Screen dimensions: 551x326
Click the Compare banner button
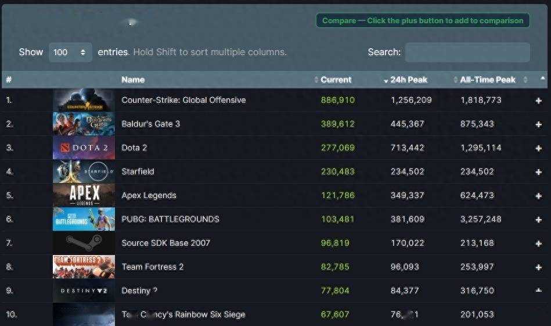(423, 21)
